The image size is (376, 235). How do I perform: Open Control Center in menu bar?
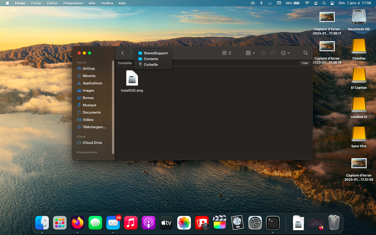[332, 3]
